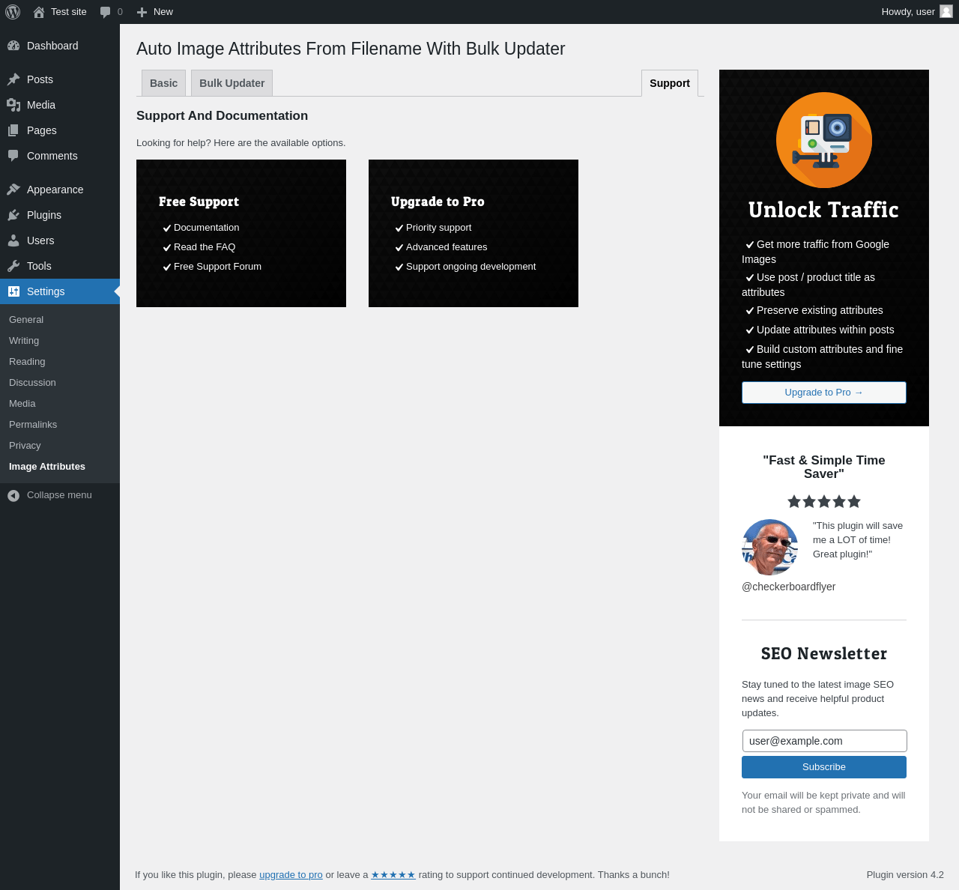Click the Dashboard gauge icon
The height and width of the screenshot is (890, 959).
[x=13, y=46]
